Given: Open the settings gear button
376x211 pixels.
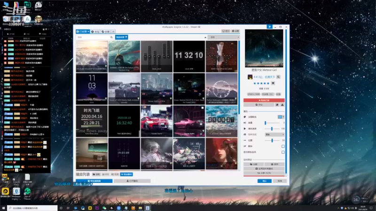Looking at the screenshot, I should point(235,31).
